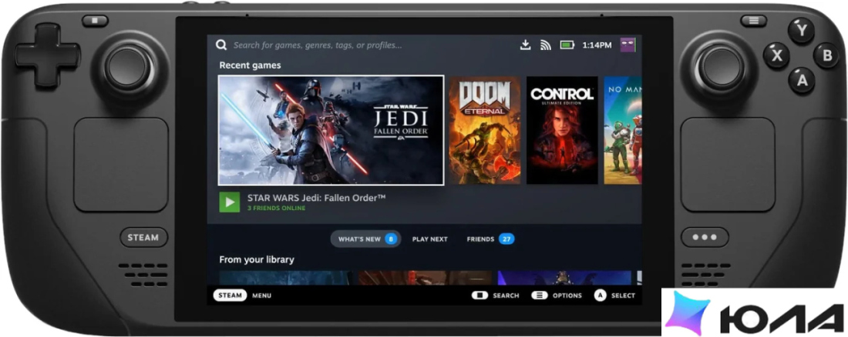Viewport: 848px width, 337px height.
Task: Click the A button glyph in footer
Action: [600, 295]
